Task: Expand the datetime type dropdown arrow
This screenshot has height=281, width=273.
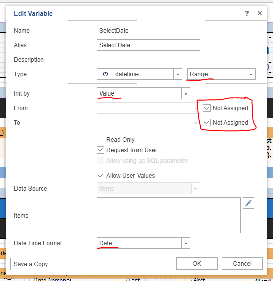Action: tap(178, 74)
